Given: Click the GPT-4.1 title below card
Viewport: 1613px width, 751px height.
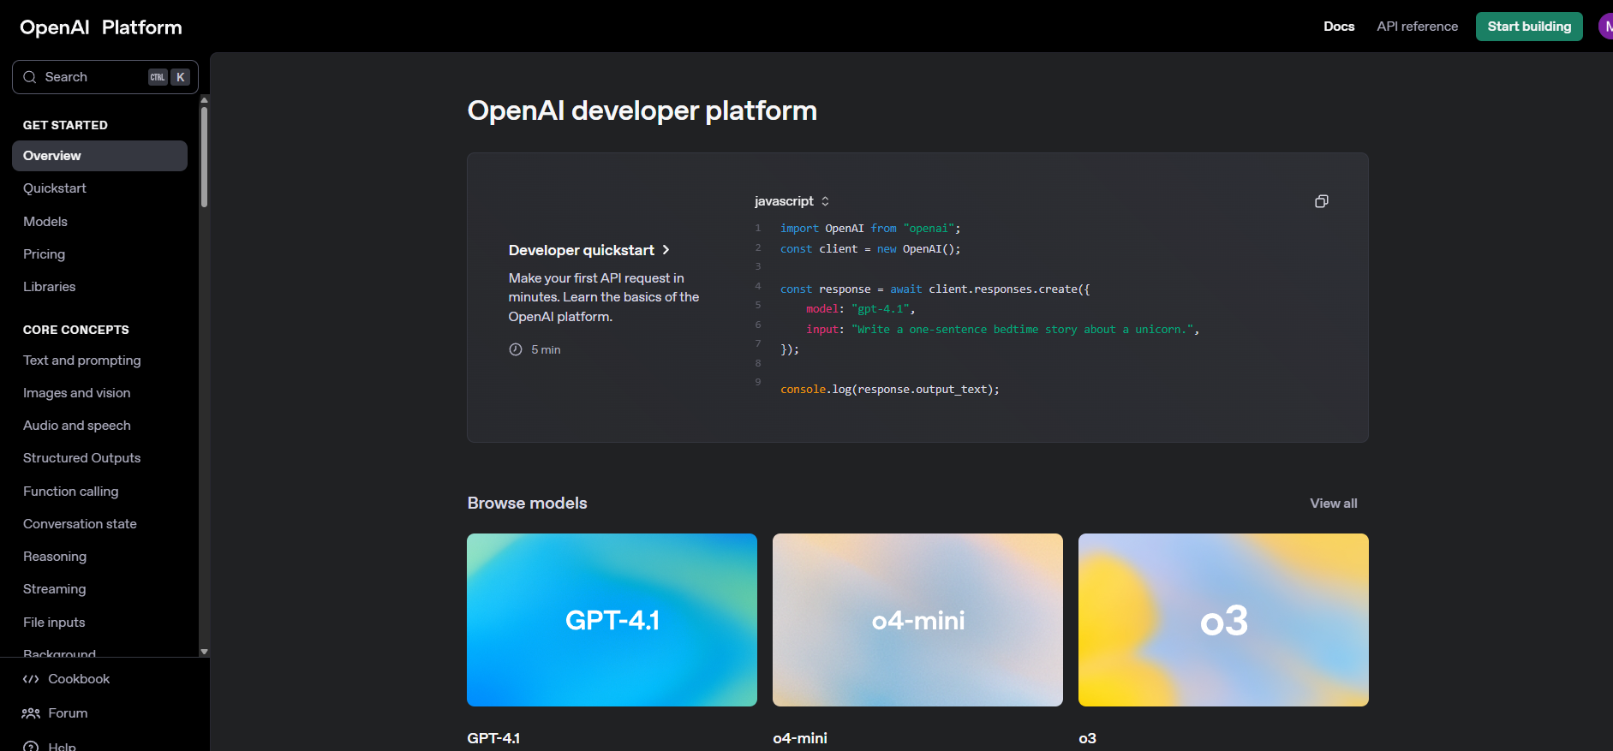Looking at the screenshot, I should tap(493, 738).
